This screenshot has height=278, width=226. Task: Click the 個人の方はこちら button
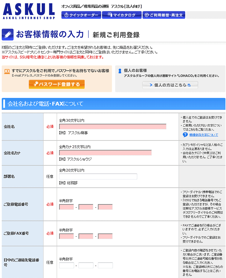pyautogui.click(x=170, y=85)
